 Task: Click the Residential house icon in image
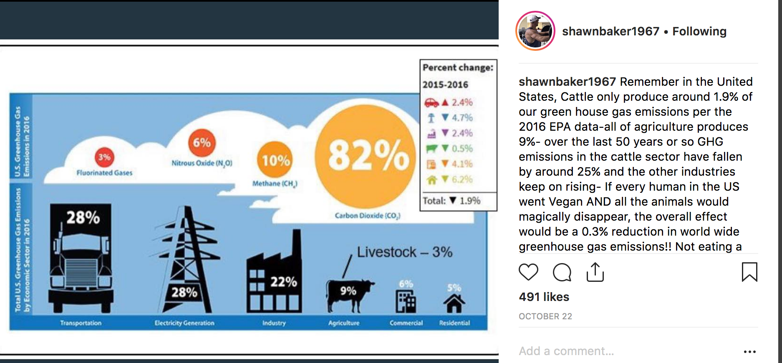tap(454, 303)
